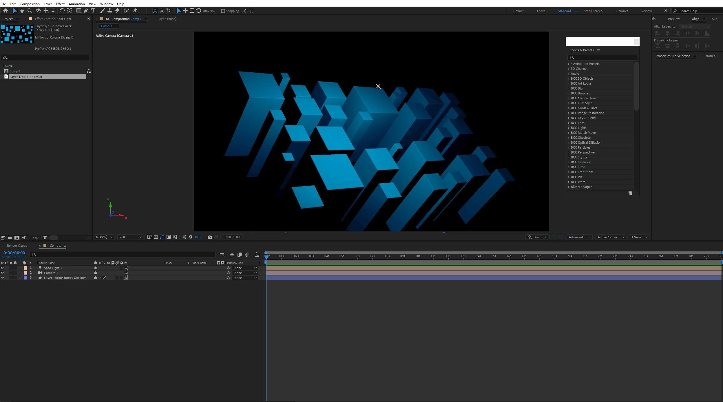Click Spot Light 1 label color swatch
Image resolution: width=723 pixels, height=402 pixels.
click(x=25, y=268)
